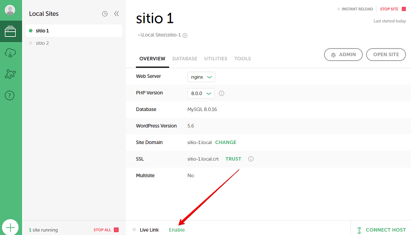Click the grey stopped dot for sitio 2
Image resolution: width=411 pixels, height=235 pixels.
(31, 43)
